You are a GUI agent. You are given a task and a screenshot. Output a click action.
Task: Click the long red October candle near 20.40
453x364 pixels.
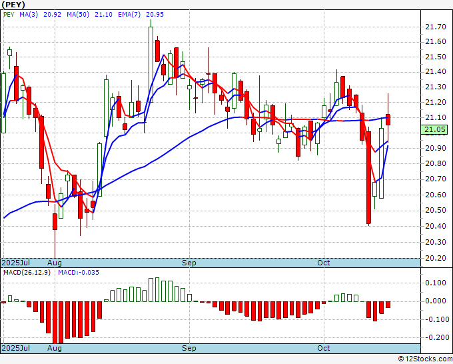[368, 178]
